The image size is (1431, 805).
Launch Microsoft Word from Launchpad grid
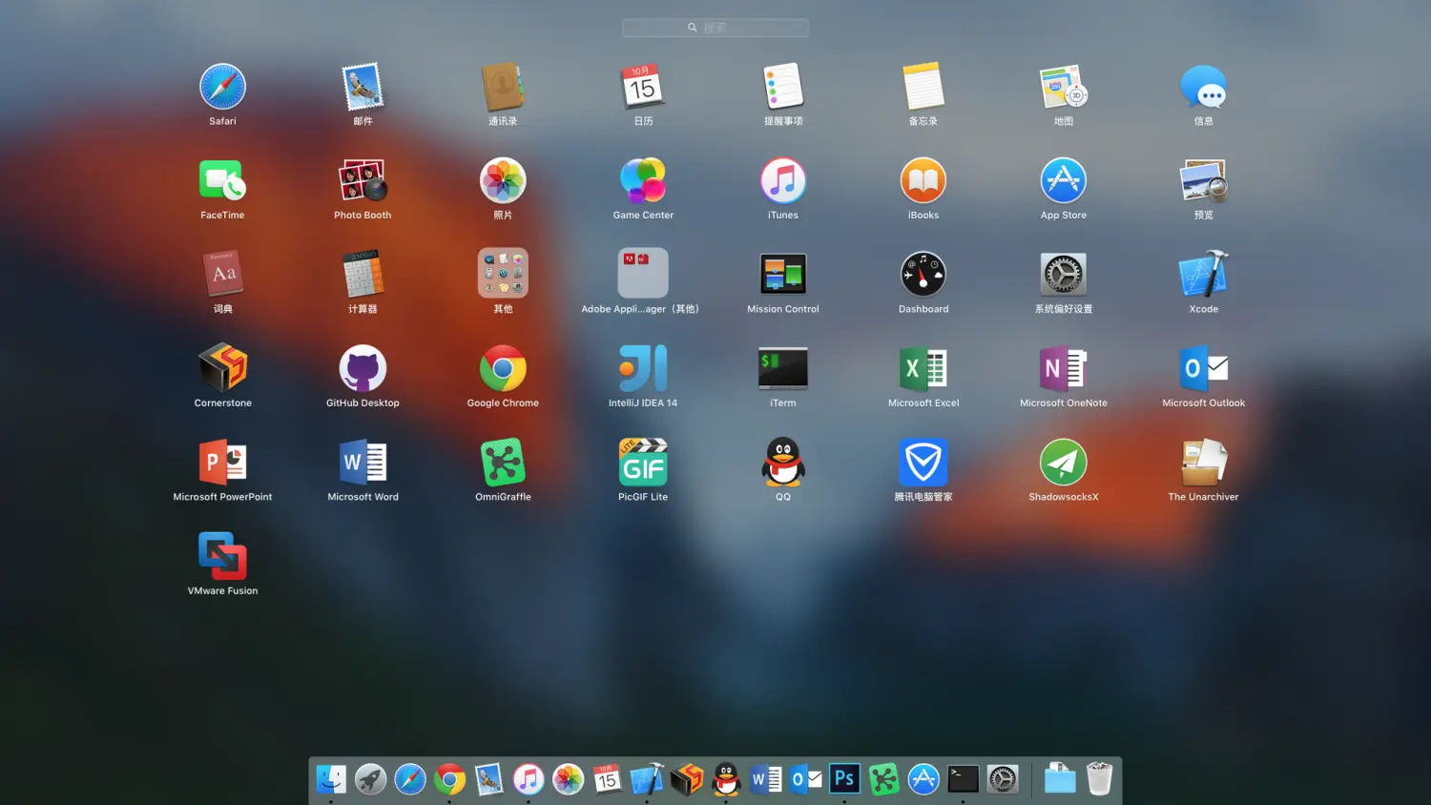363,463
